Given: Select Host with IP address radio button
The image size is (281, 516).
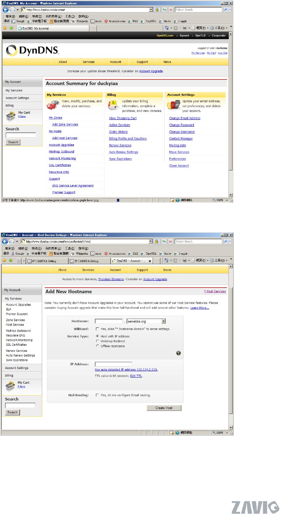Looking at the screenshot, I should 97,336.
